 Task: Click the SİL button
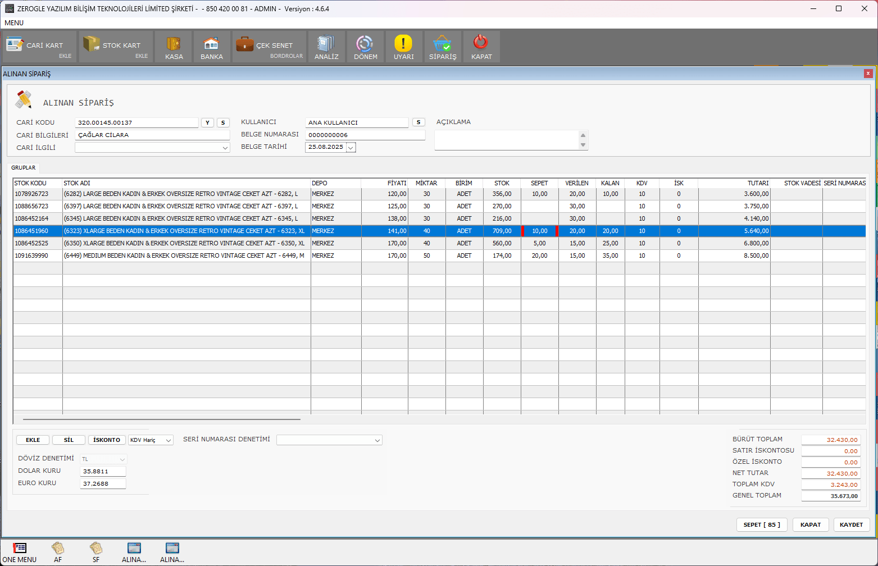(x=69, y=440)
